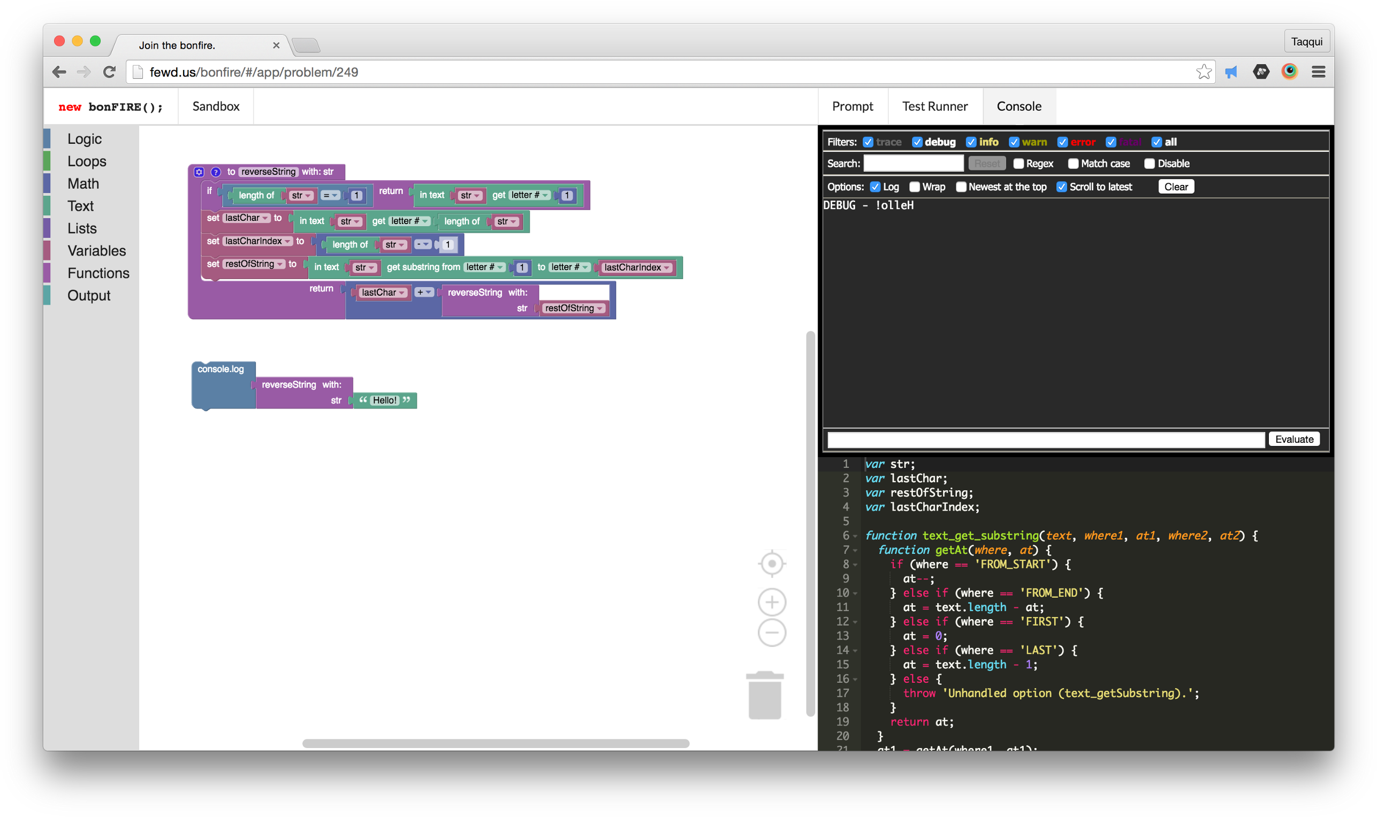The width and height of the screenshot is (1377, 817).
Task: Click the trash can icon
Action: click(764, 695)
